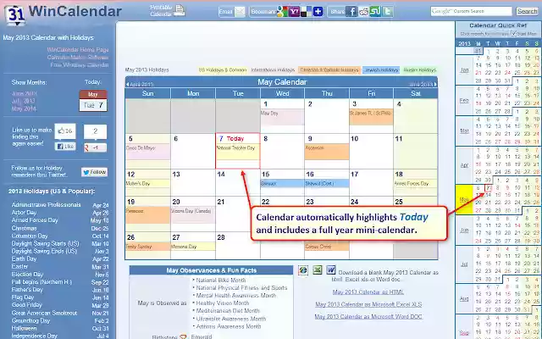This screenshot has width=542, height=339.
Task: Click Ascension event on May 9
Action: 327,152
